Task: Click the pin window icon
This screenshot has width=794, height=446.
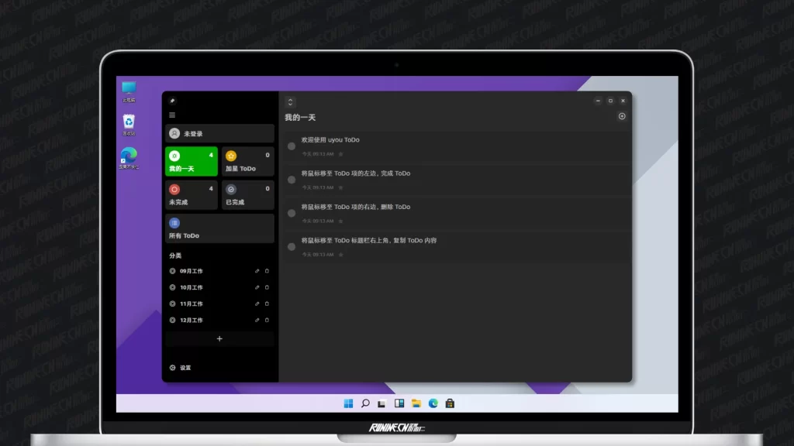Action: pyautogui.click(x=172, y=101)
